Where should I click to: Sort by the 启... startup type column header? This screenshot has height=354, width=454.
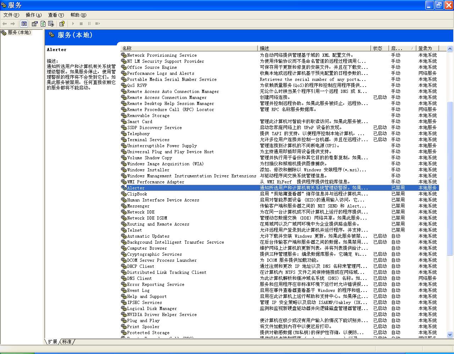(x=403, y=48)
